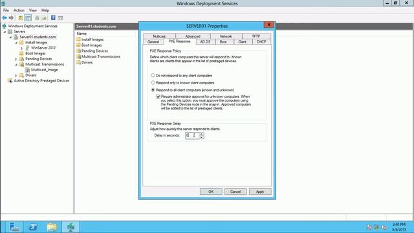This screenshot has width=414, height=233.
Task: Switch to the General tab
Action: tap(153, 41)
